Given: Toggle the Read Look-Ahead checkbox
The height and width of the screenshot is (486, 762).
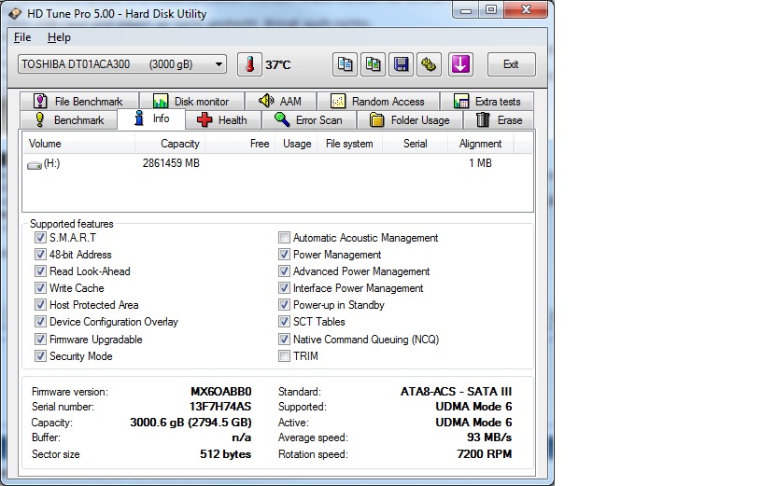Looking at the screenshot, I should (40, 271).
